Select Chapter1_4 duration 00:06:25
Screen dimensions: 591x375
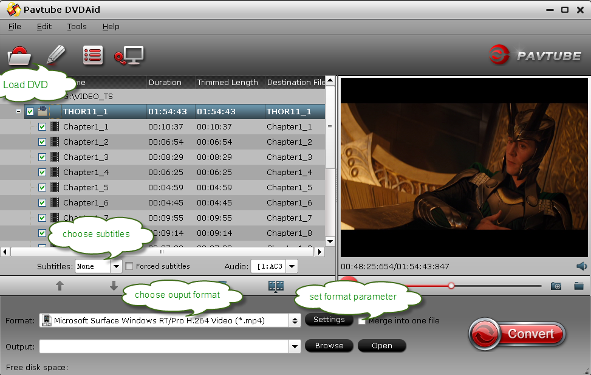coord(166,173)
